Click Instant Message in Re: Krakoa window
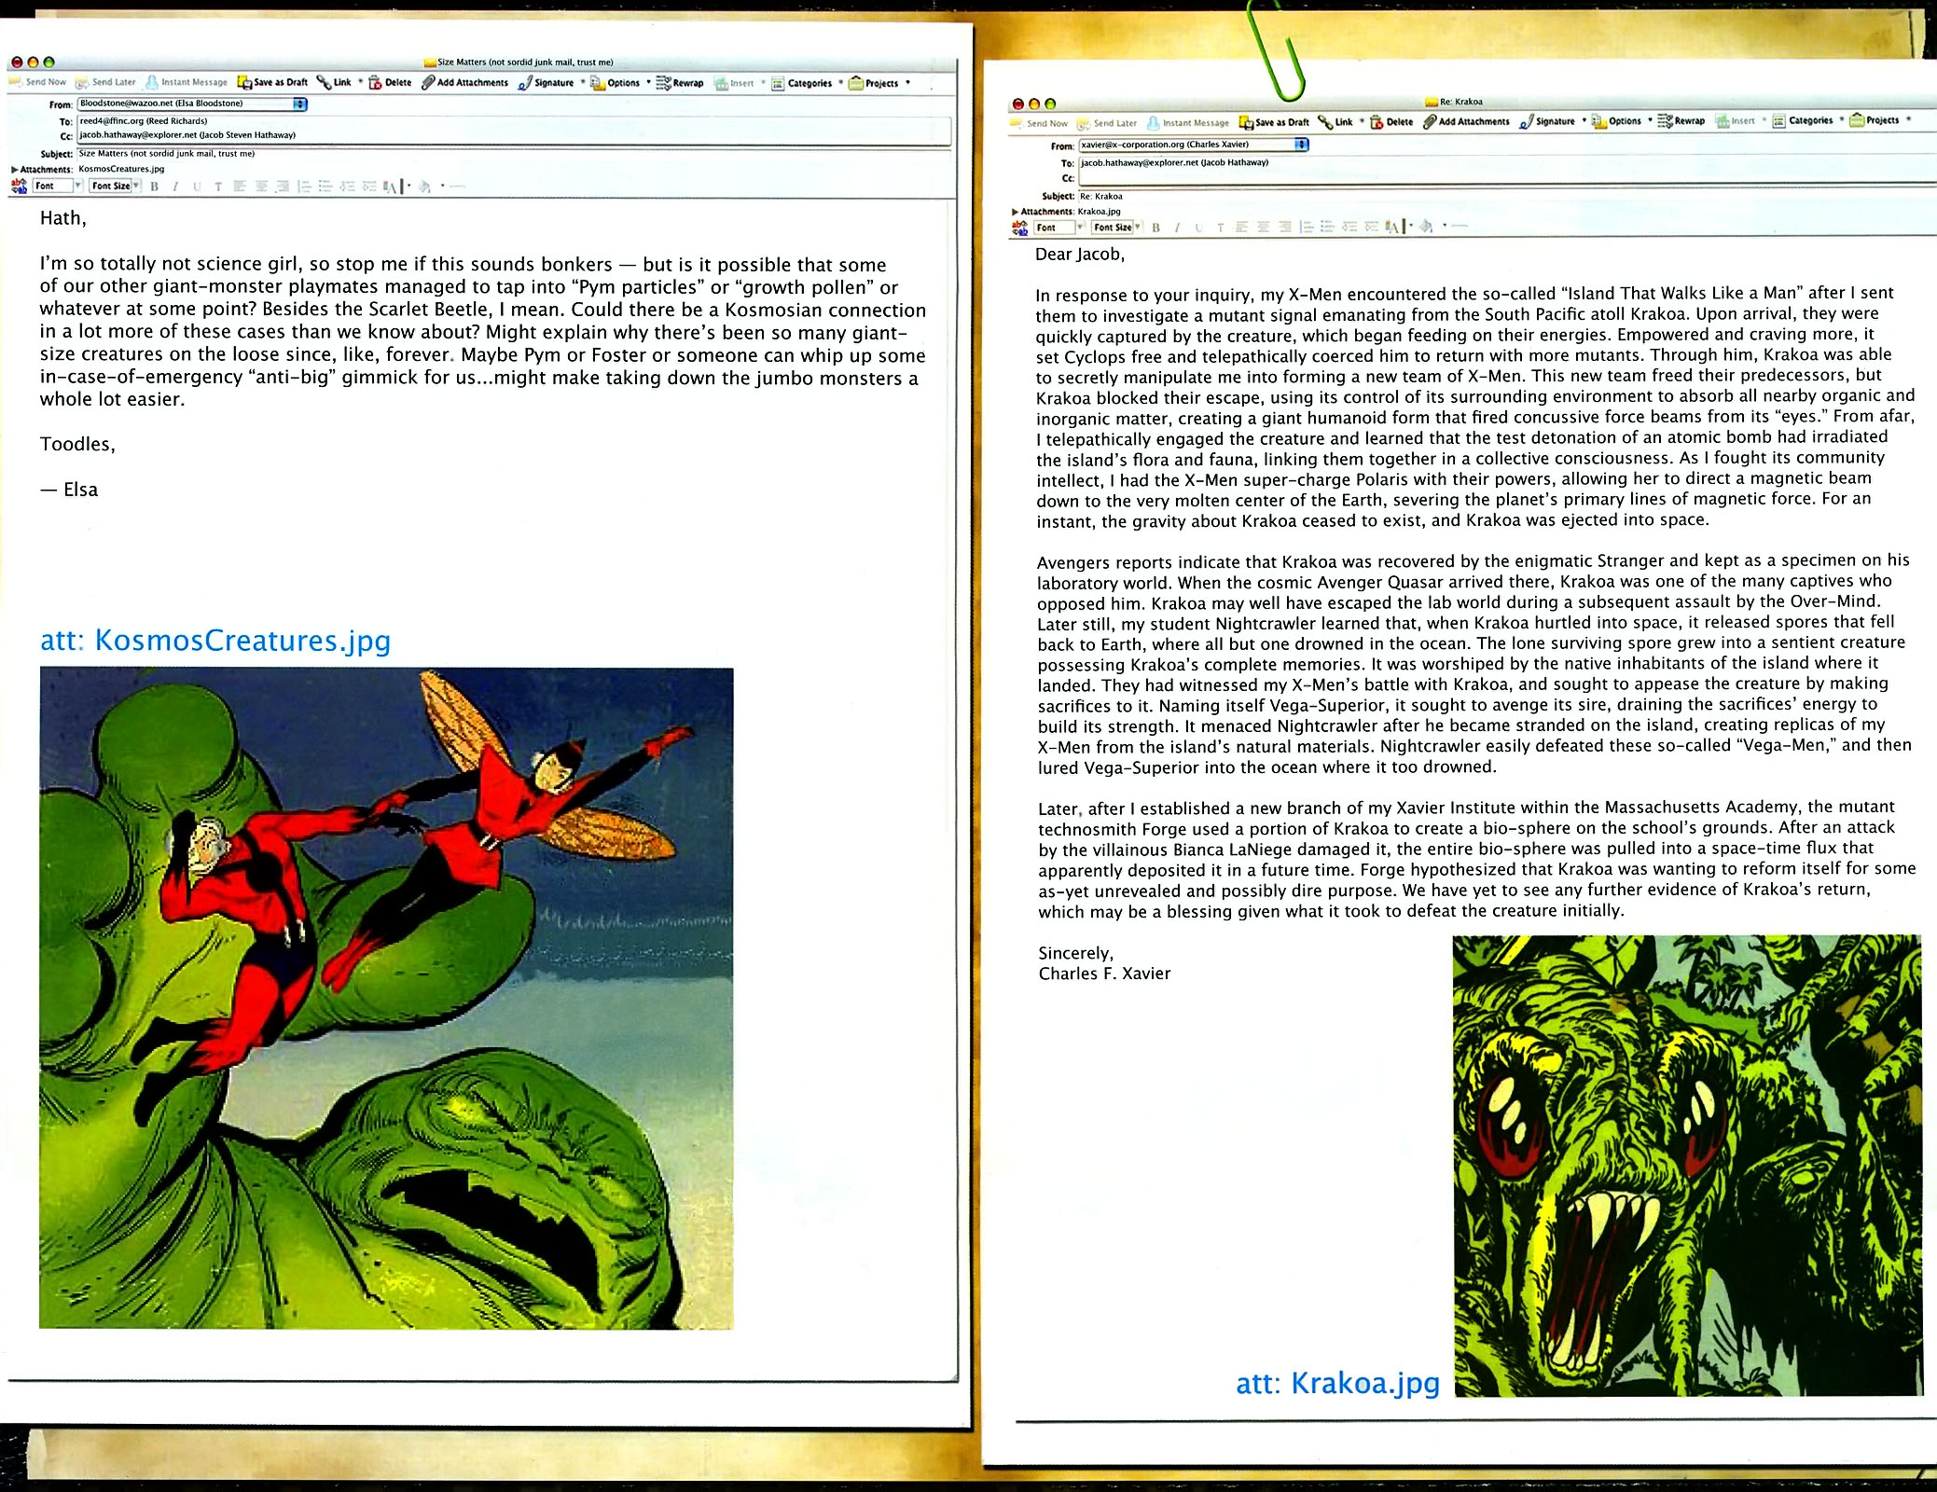The width and height of the screenshot is (1937, 1492). (1188, 123)
